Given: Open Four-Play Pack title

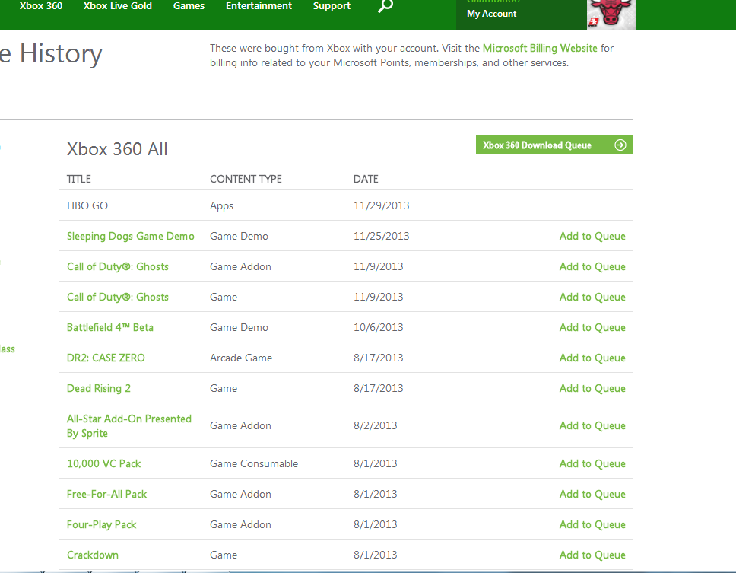Looking at the screenshot, I should click(x=101, y=524).
